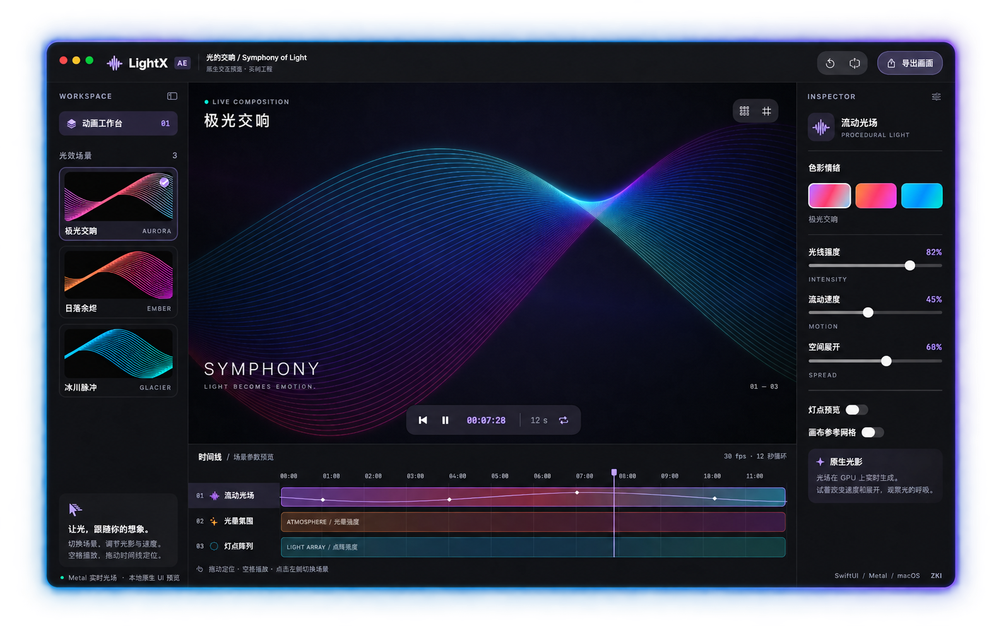Click the ATMOSPHERE / 光晕强度 track clip
This screenshot has width=1001, height=626.
tap(533, 522)
